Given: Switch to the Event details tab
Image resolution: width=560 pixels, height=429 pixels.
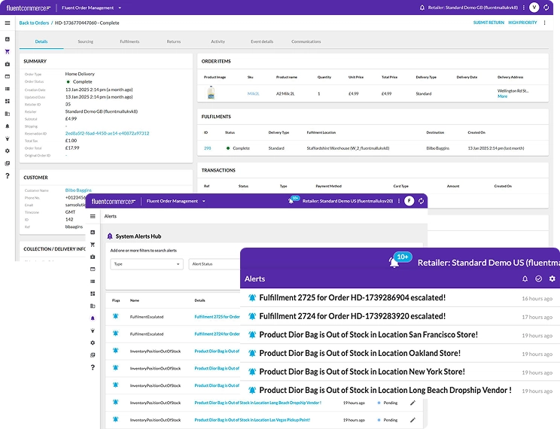Looking at the screenshot, I should [261, 41].
